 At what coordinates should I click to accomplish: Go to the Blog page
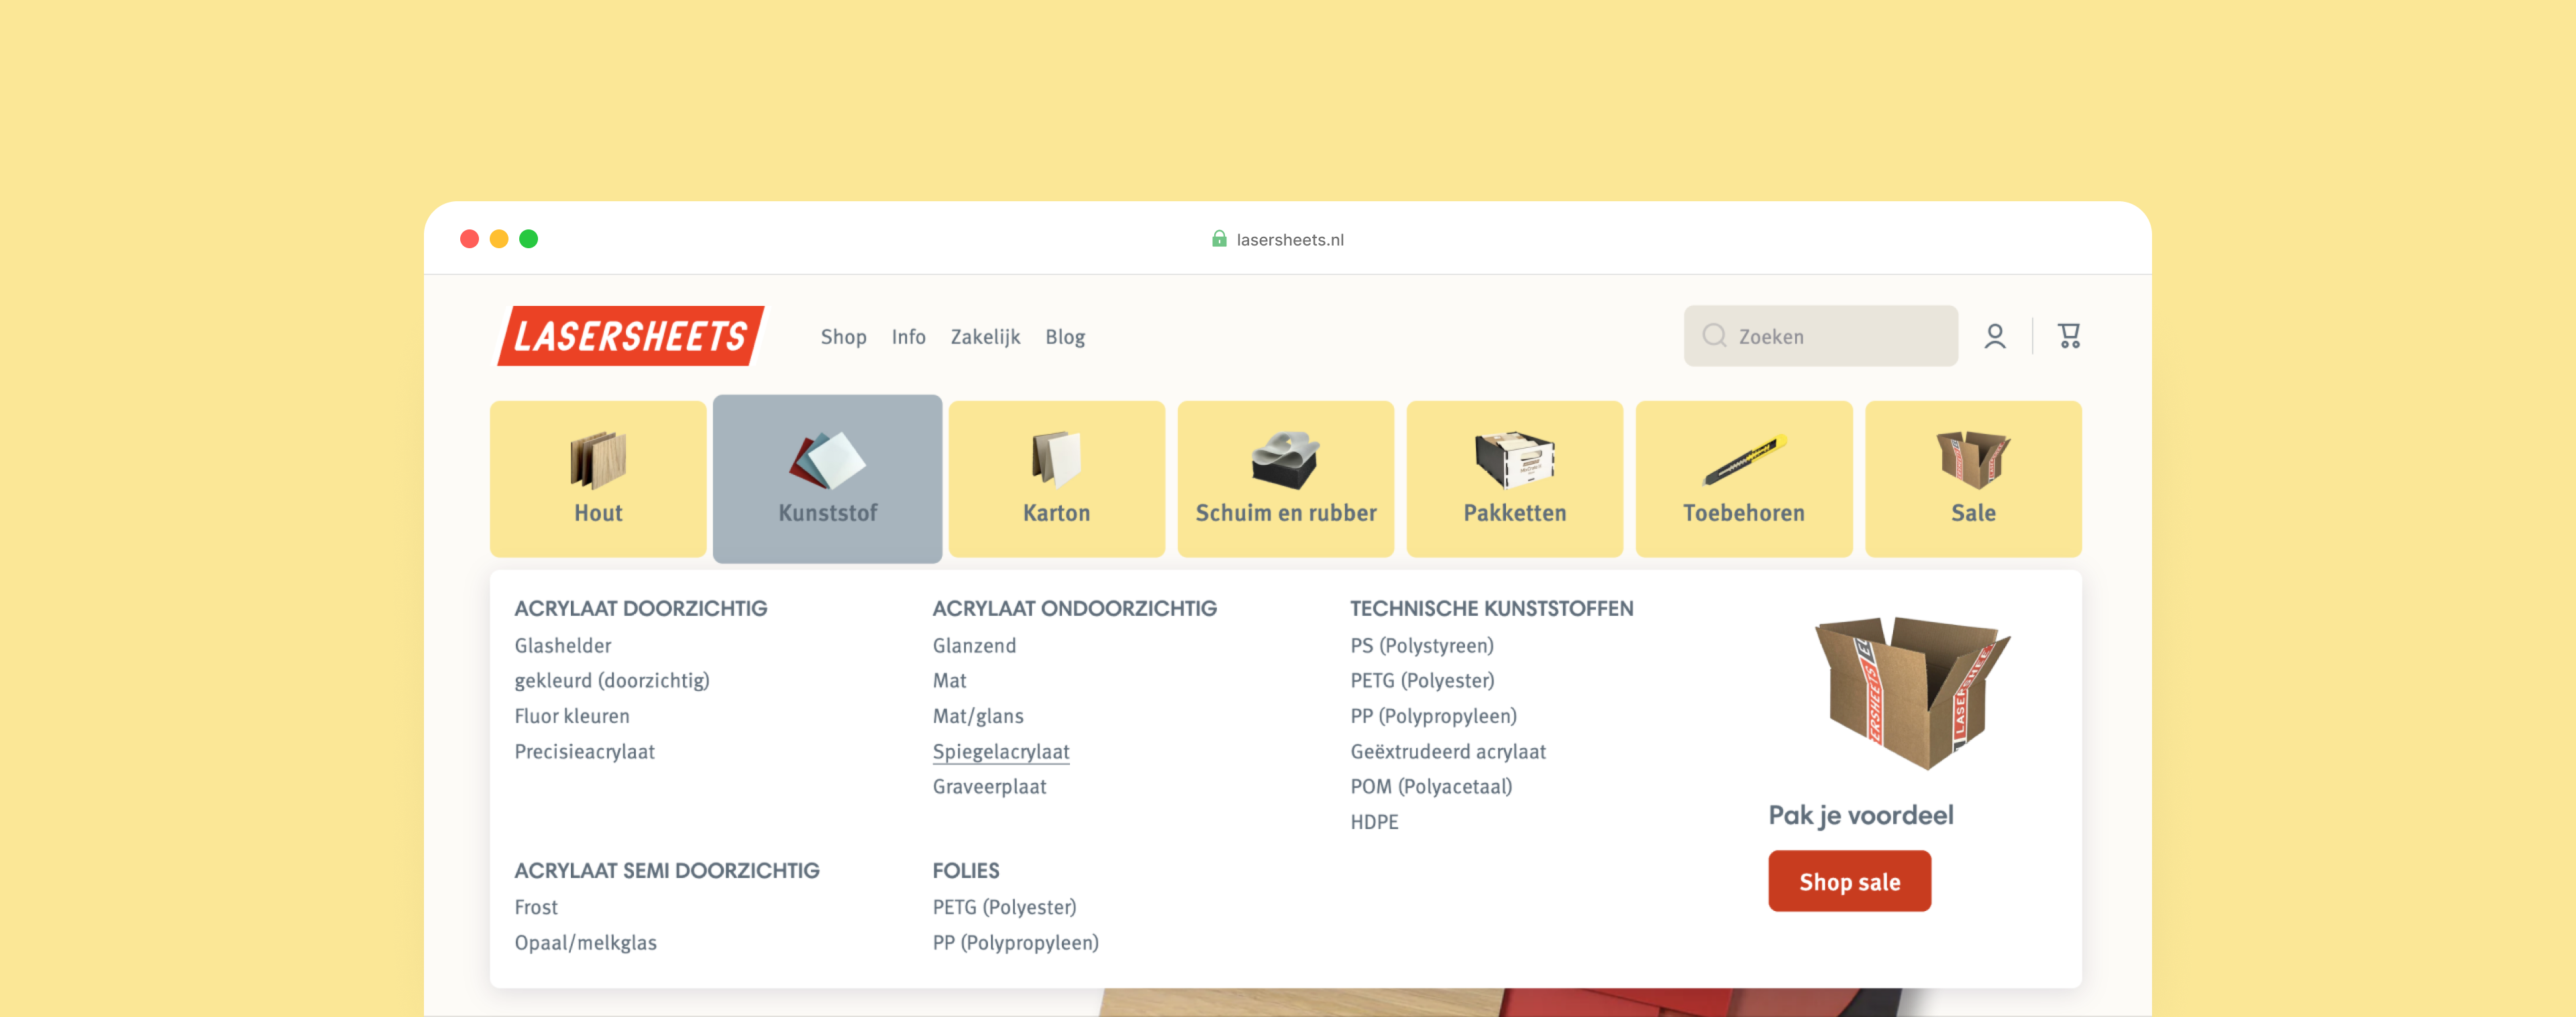1064,337
